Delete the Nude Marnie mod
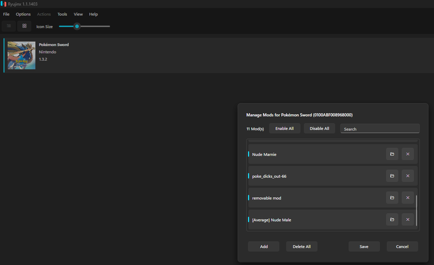The image size is (434, 265). tap(408, 154)
